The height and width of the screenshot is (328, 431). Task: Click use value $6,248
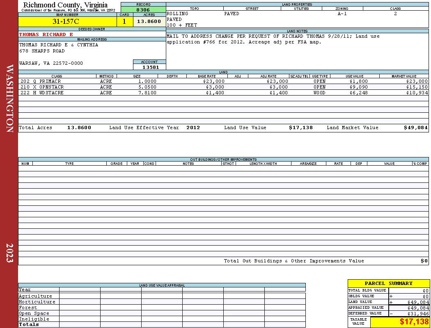(x=358, y=93)
